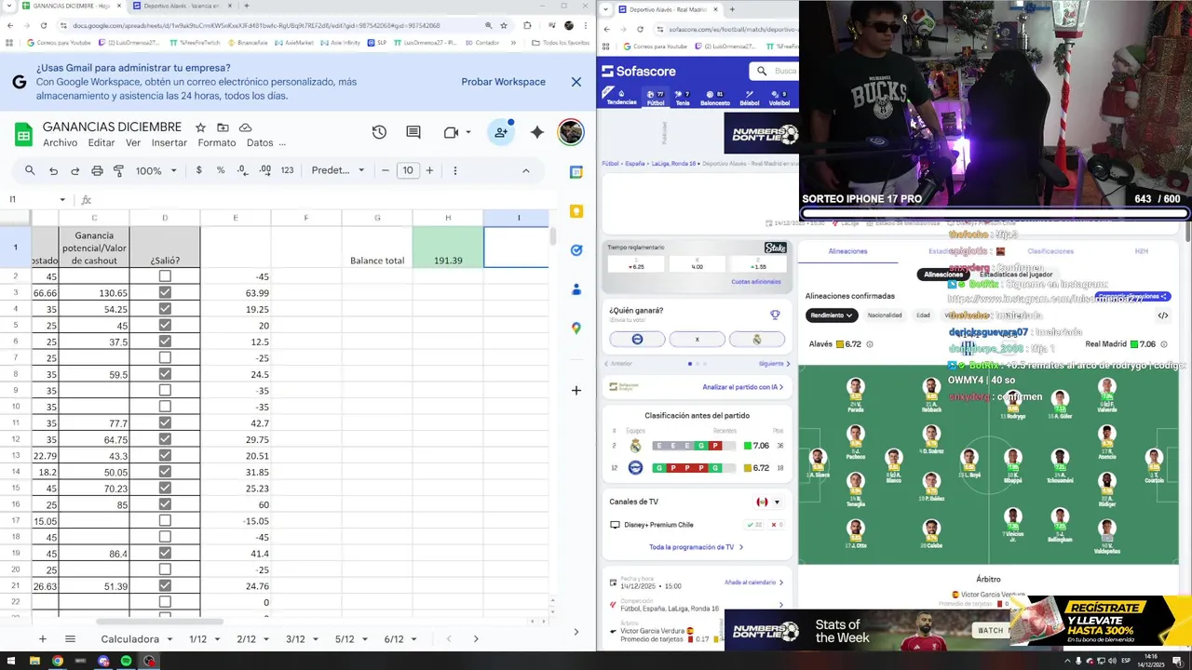Open country dropdown in Canales de TV
Image resolution: width=1192 pixels, height=670 pixels.
(768, 502)
